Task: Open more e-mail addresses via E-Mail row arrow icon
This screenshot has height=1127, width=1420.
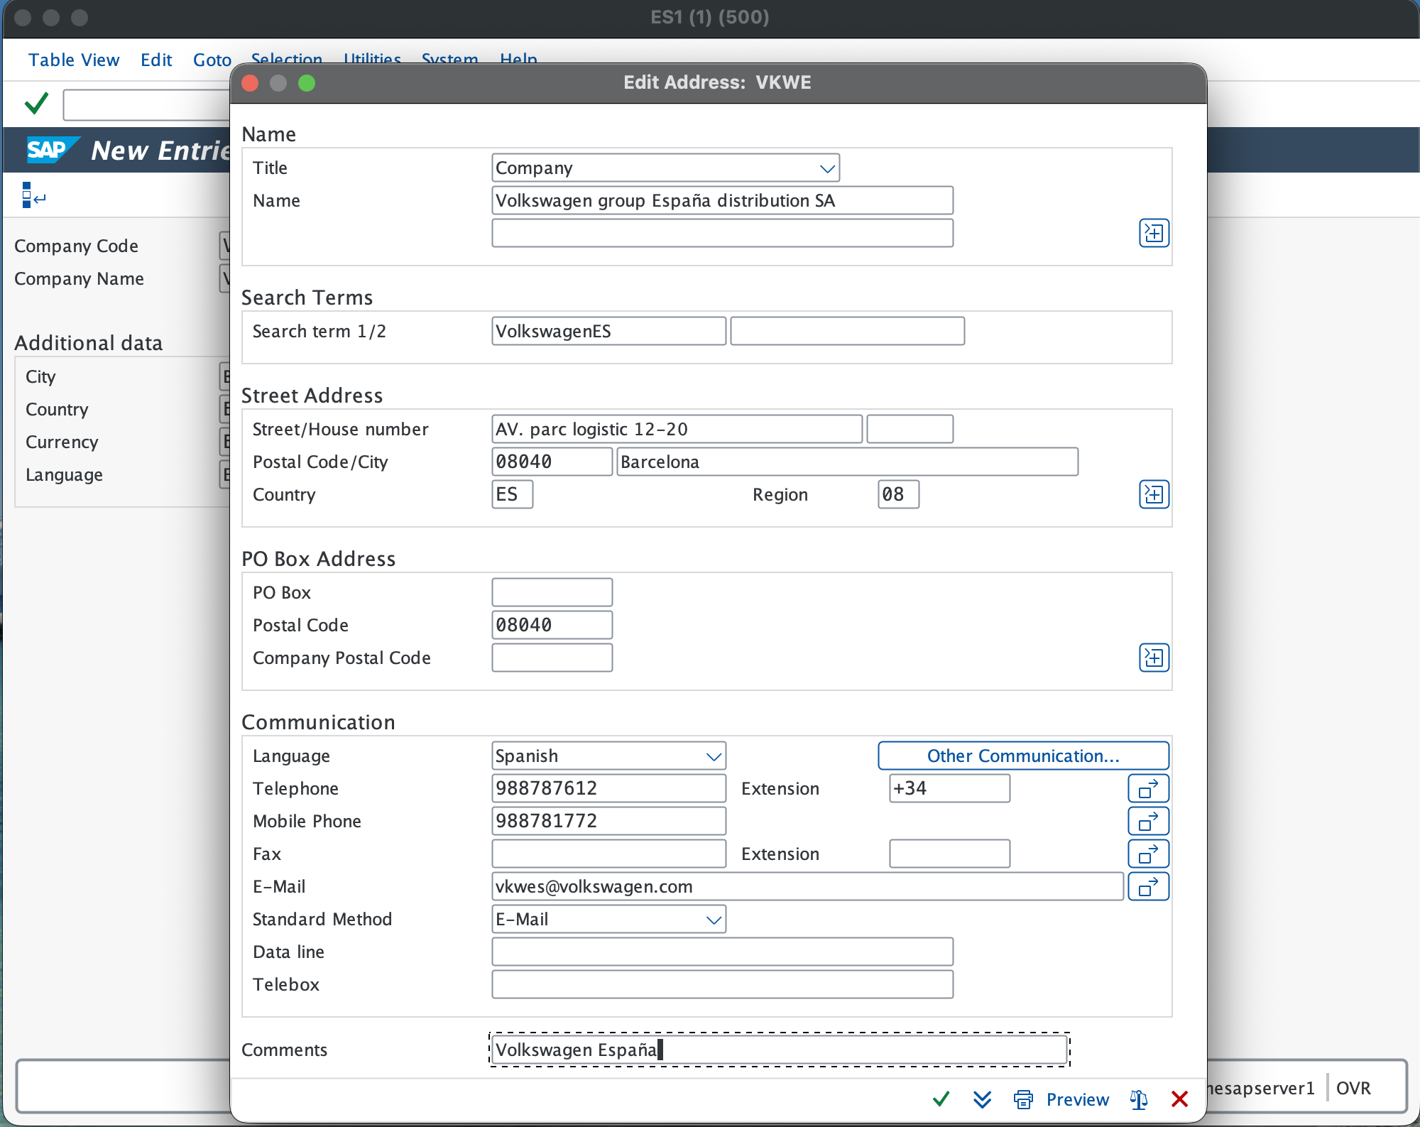Action: click(1148, 886)
